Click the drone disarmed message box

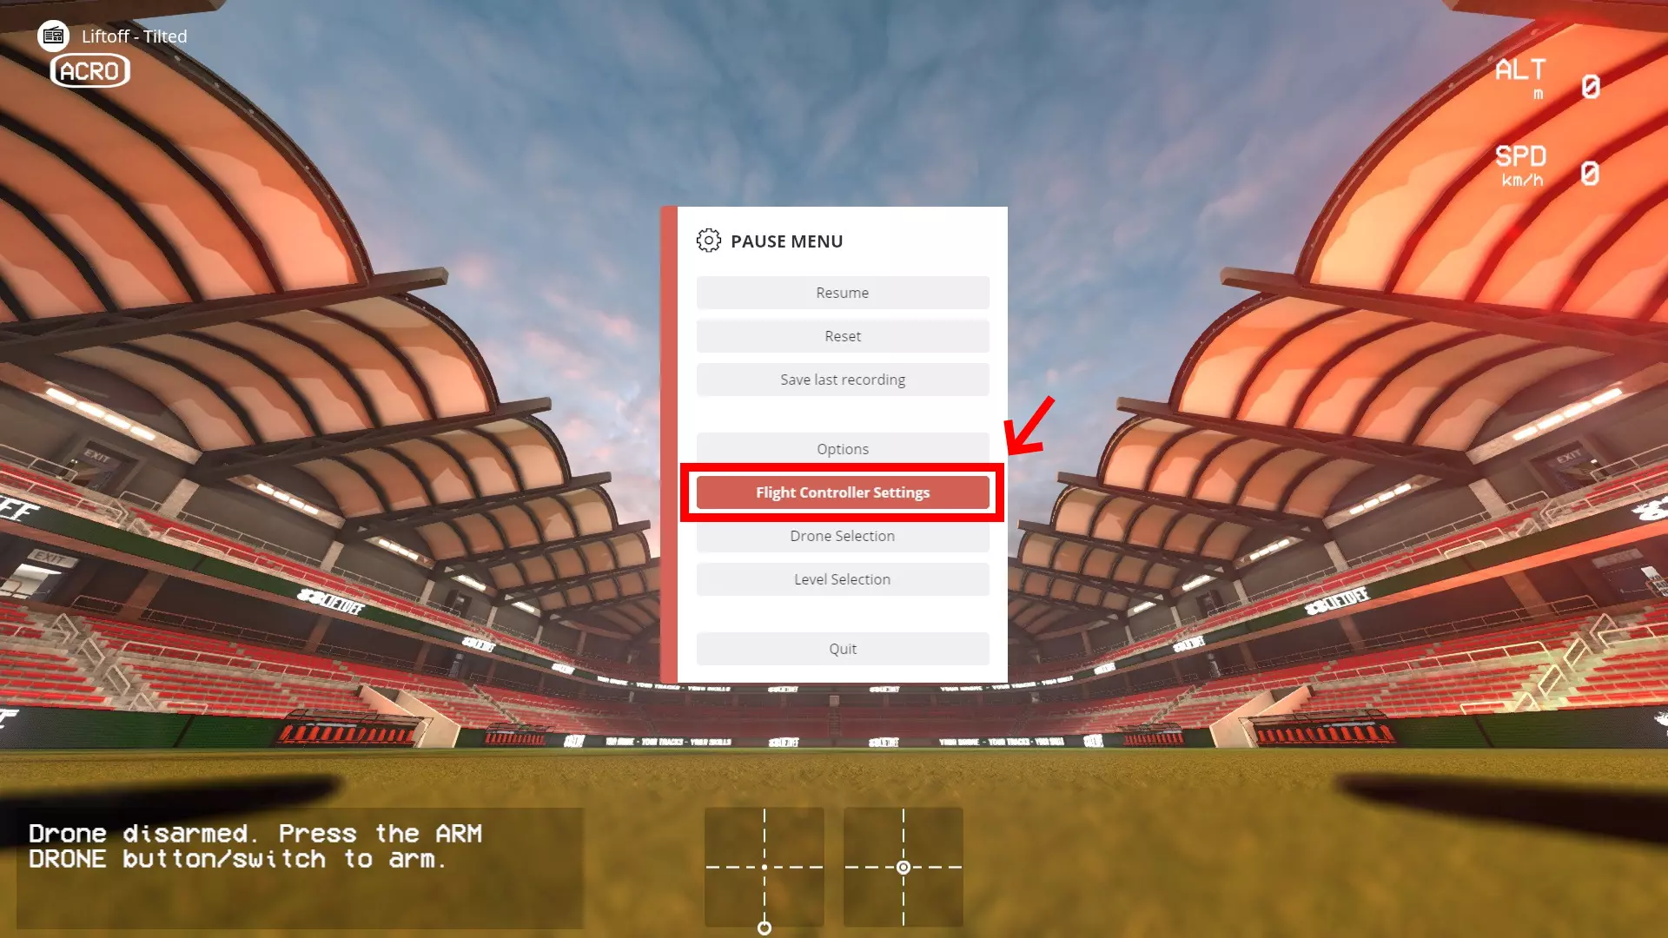coord(300,868)
